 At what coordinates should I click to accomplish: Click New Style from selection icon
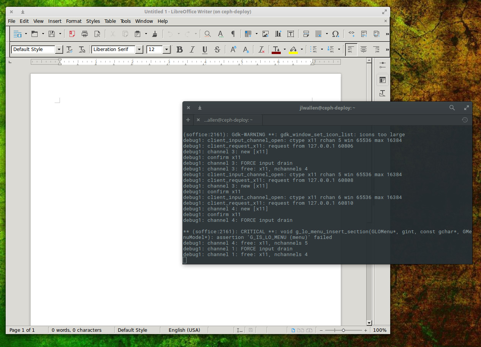coord(82,49)
